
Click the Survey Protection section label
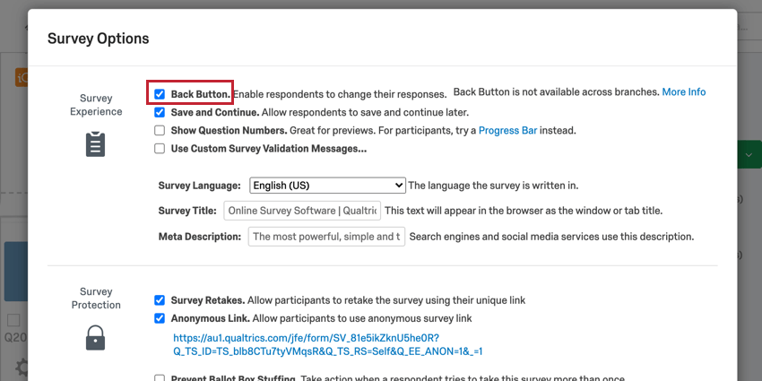point(96,299)
